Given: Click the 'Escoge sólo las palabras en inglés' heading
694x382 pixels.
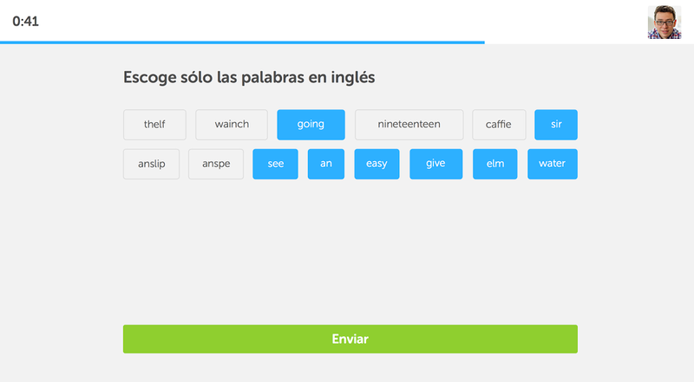Looking at the screenshot, I should click(x=249, y=78).
